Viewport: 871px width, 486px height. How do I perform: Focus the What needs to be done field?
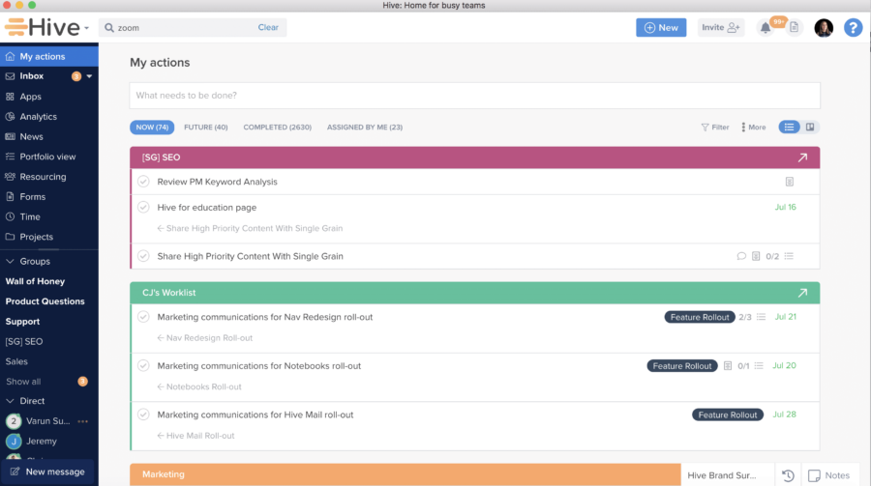coord(474,96)
